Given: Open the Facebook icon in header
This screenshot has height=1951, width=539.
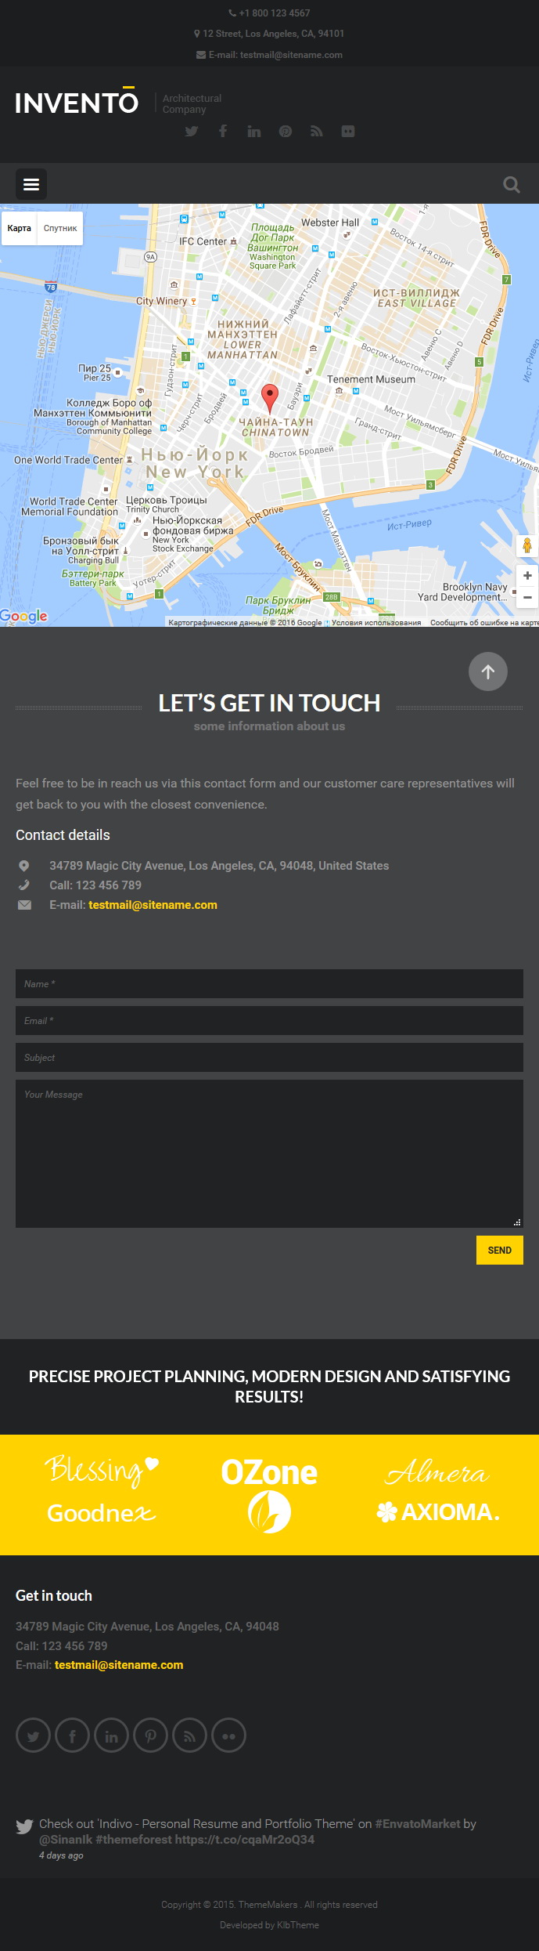Looking at the screenshot, I should [223, 132].
